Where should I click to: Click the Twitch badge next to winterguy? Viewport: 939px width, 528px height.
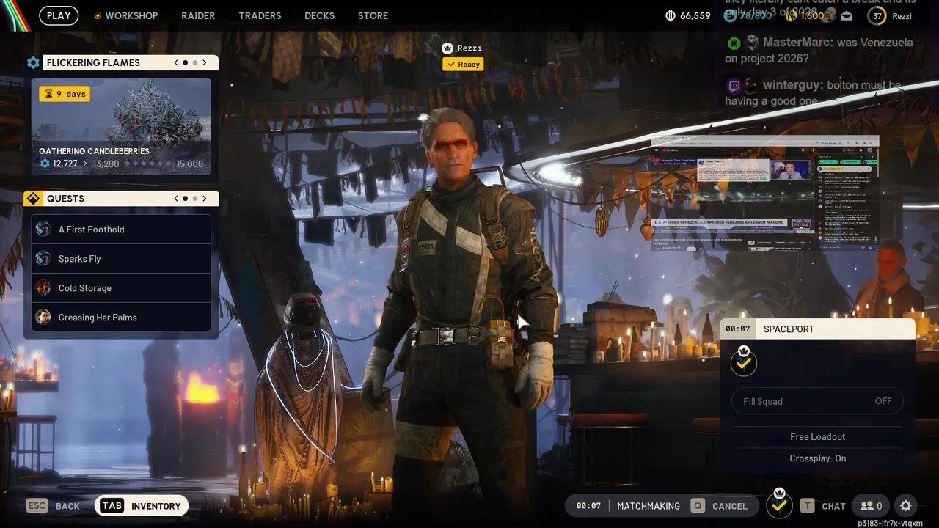[x=734, y=85]
